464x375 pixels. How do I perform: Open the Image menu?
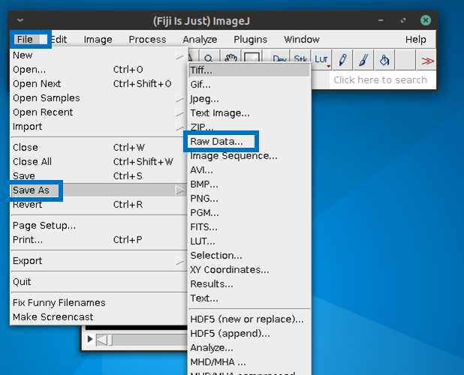98,39
